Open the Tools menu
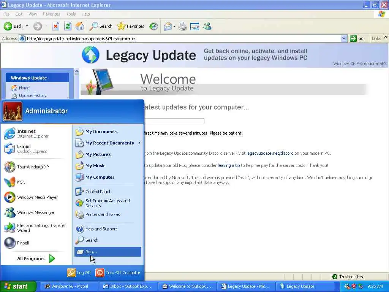This screenshot has height=292, width=389. (x=71, y=14)
